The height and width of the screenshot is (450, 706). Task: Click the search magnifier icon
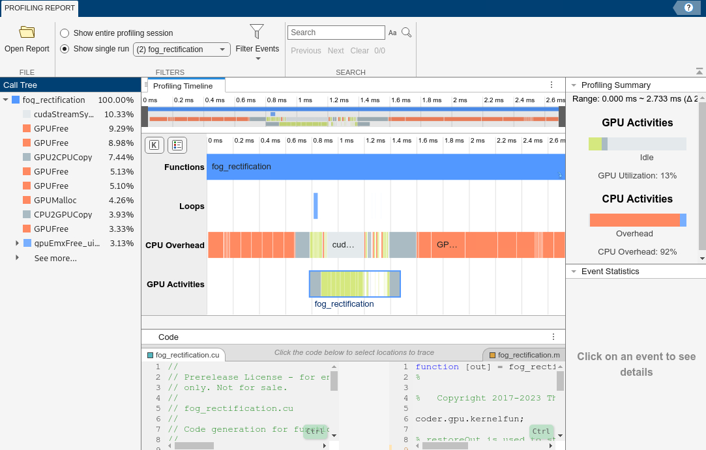click(407, 32)
